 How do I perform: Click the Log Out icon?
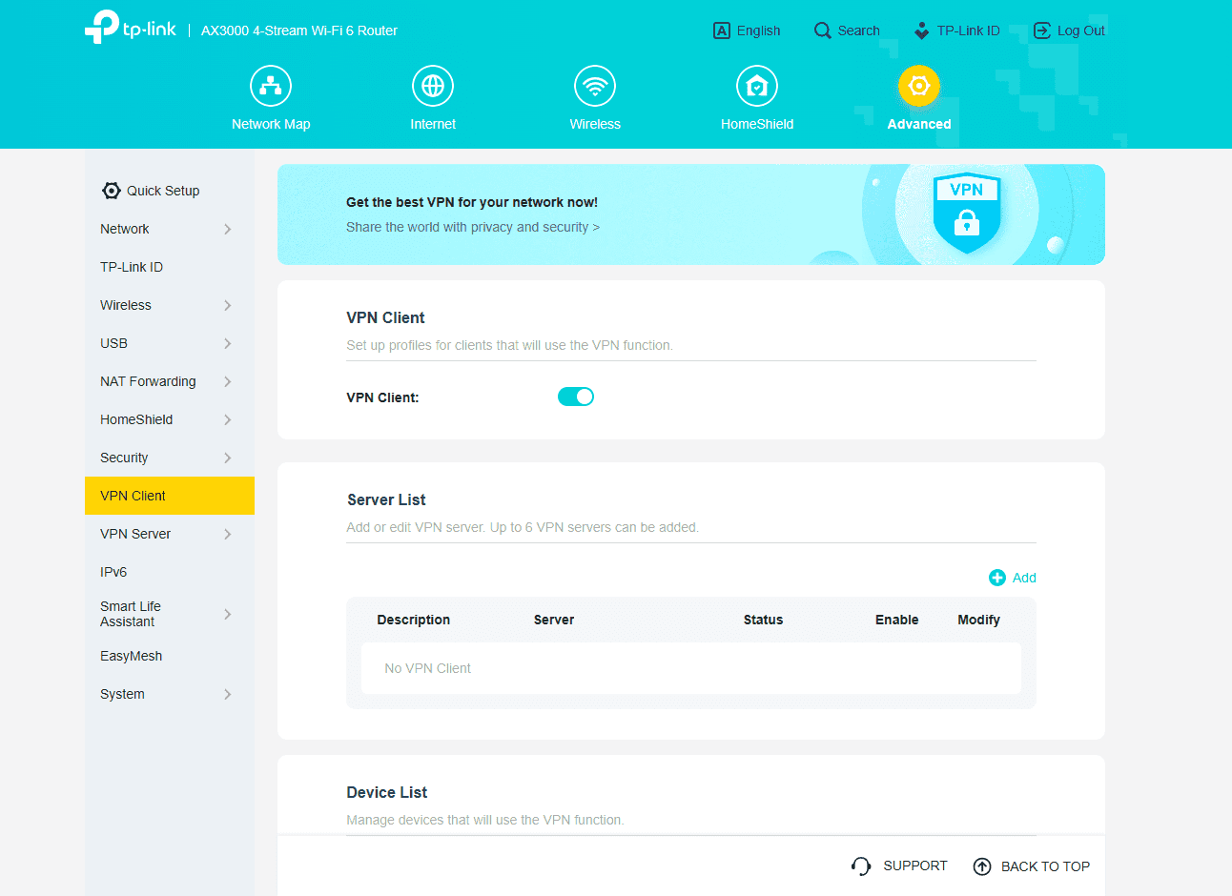pyautogui.click(x=1040, y=30)
